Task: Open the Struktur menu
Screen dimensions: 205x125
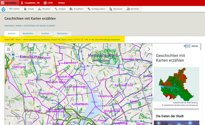Action: 44,9
